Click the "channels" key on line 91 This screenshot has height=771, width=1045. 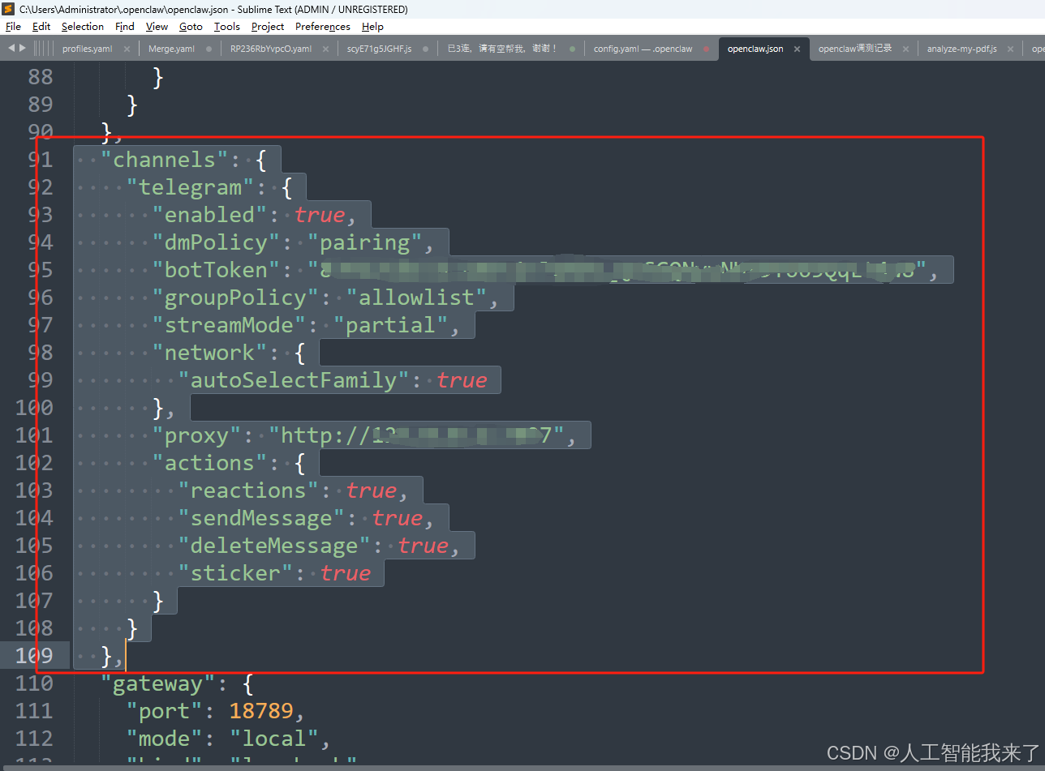165,159
